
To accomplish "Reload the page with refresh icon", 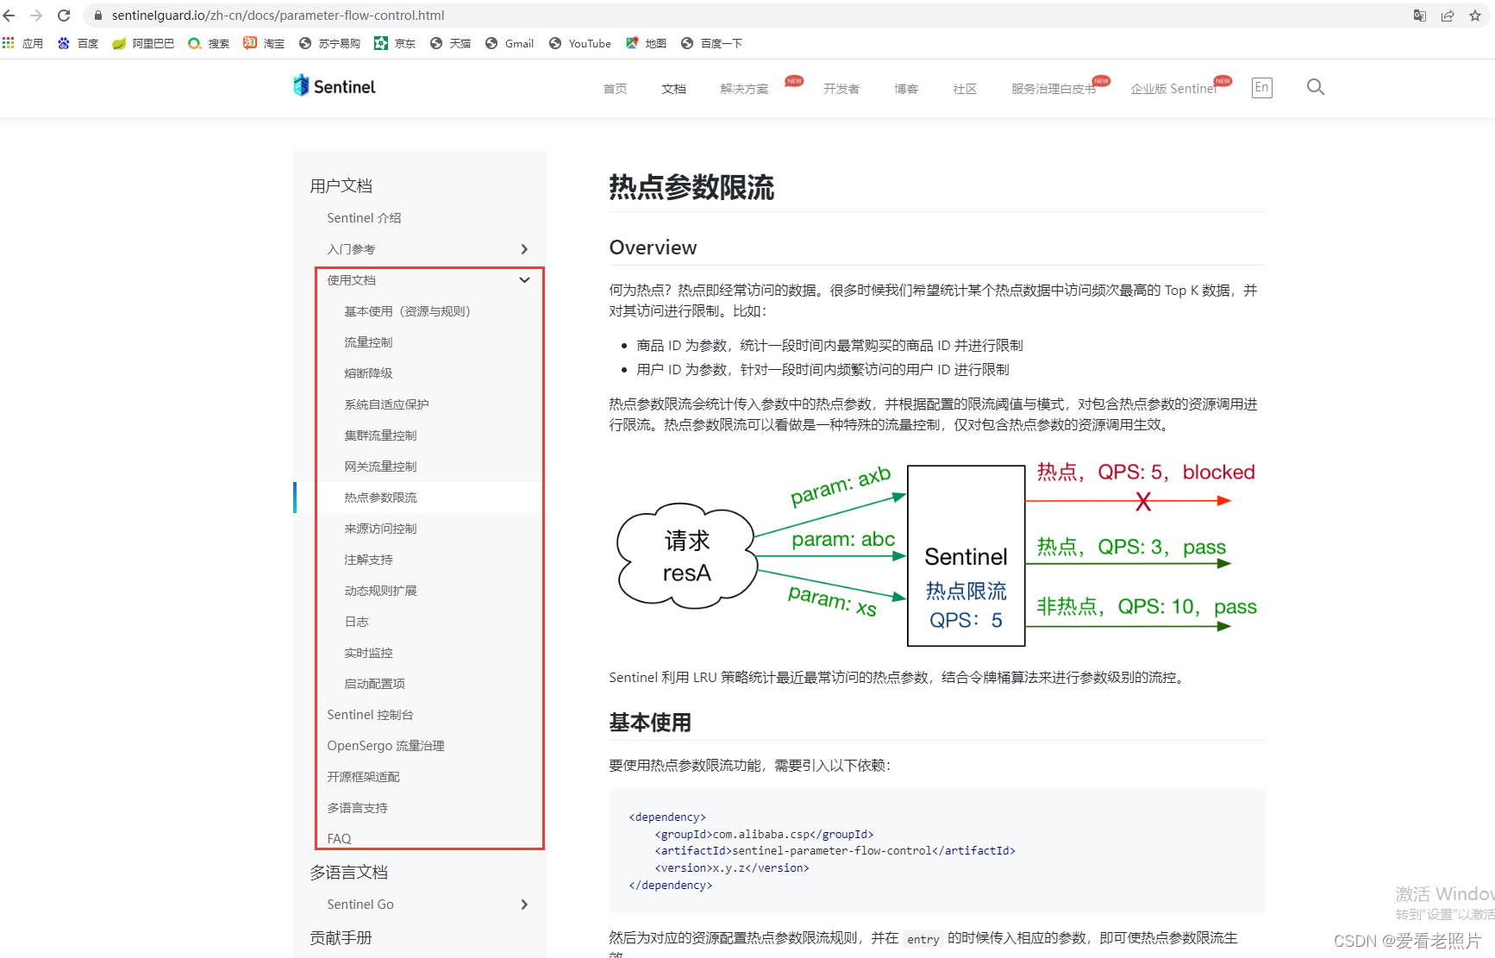I will point(64,16).
